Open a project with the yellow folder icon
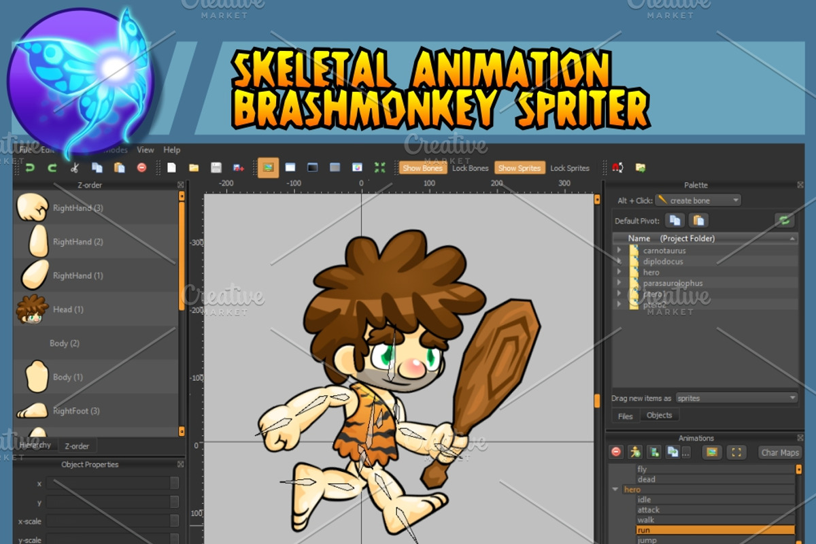Screen dimensions: 816x544 click(x=194, y=167)
